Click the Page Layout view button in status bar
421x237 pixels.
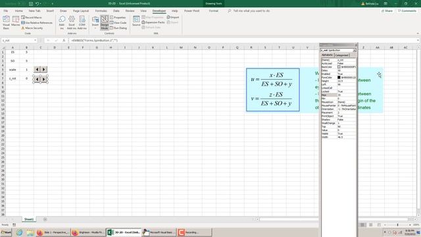click(x=370, y=224)
